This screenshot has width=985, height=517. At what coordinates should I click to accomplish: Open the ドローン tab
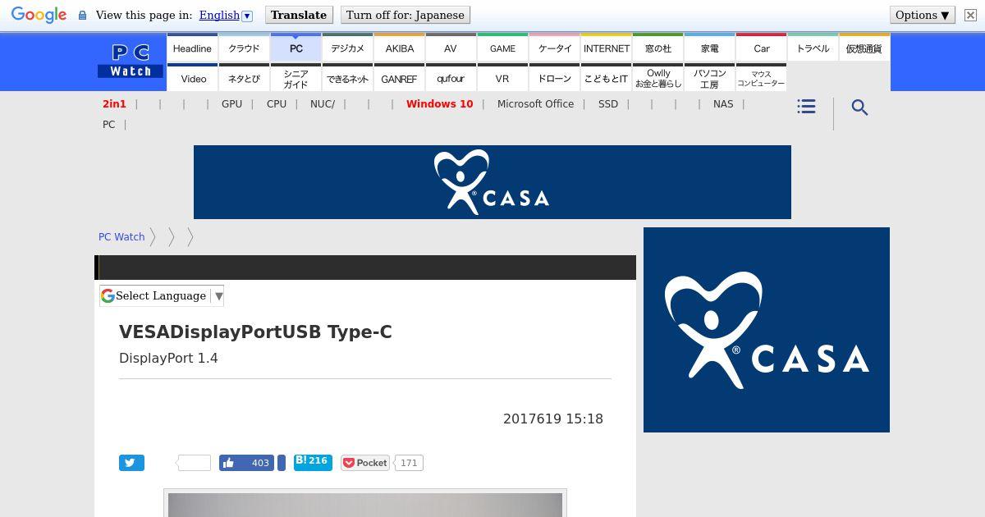pyautogui.click(x=555, y=78)
